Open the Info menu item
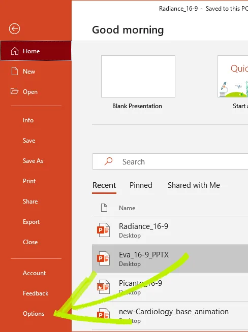 28,120
